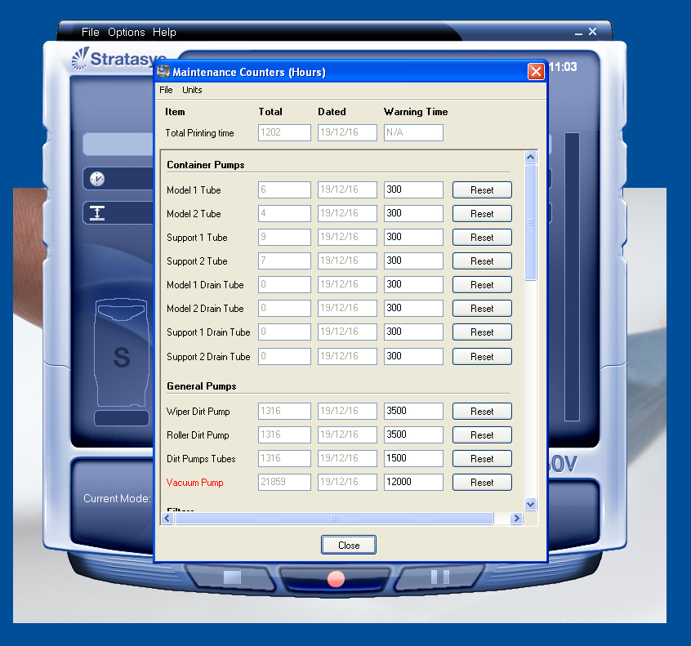
Task: Click the horizontal scrollbar thumb in counters list
Action: coord(334,519)
